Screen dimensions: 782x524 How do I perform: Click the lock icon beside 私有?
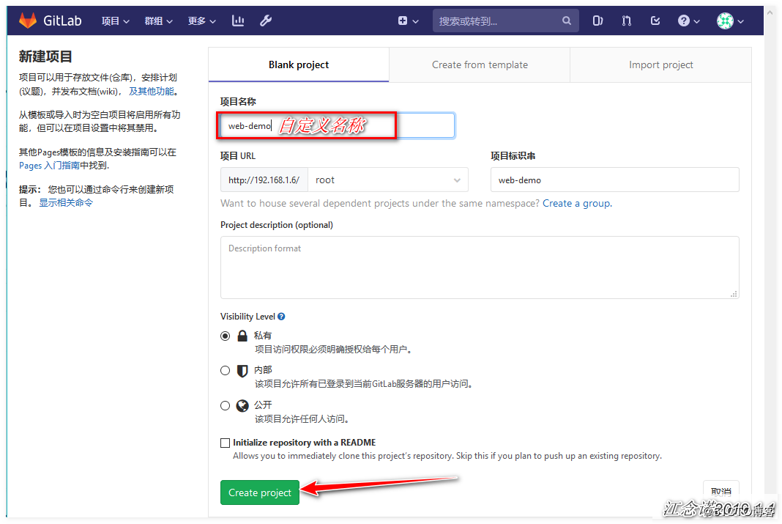point(242,336)
